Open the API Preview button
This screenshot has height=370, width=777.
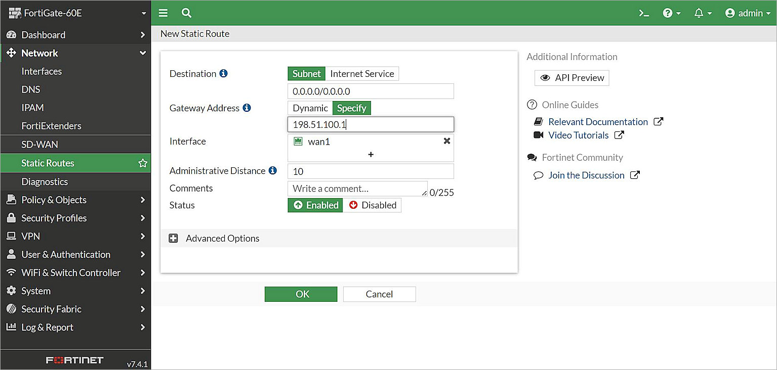click(571, 78)
